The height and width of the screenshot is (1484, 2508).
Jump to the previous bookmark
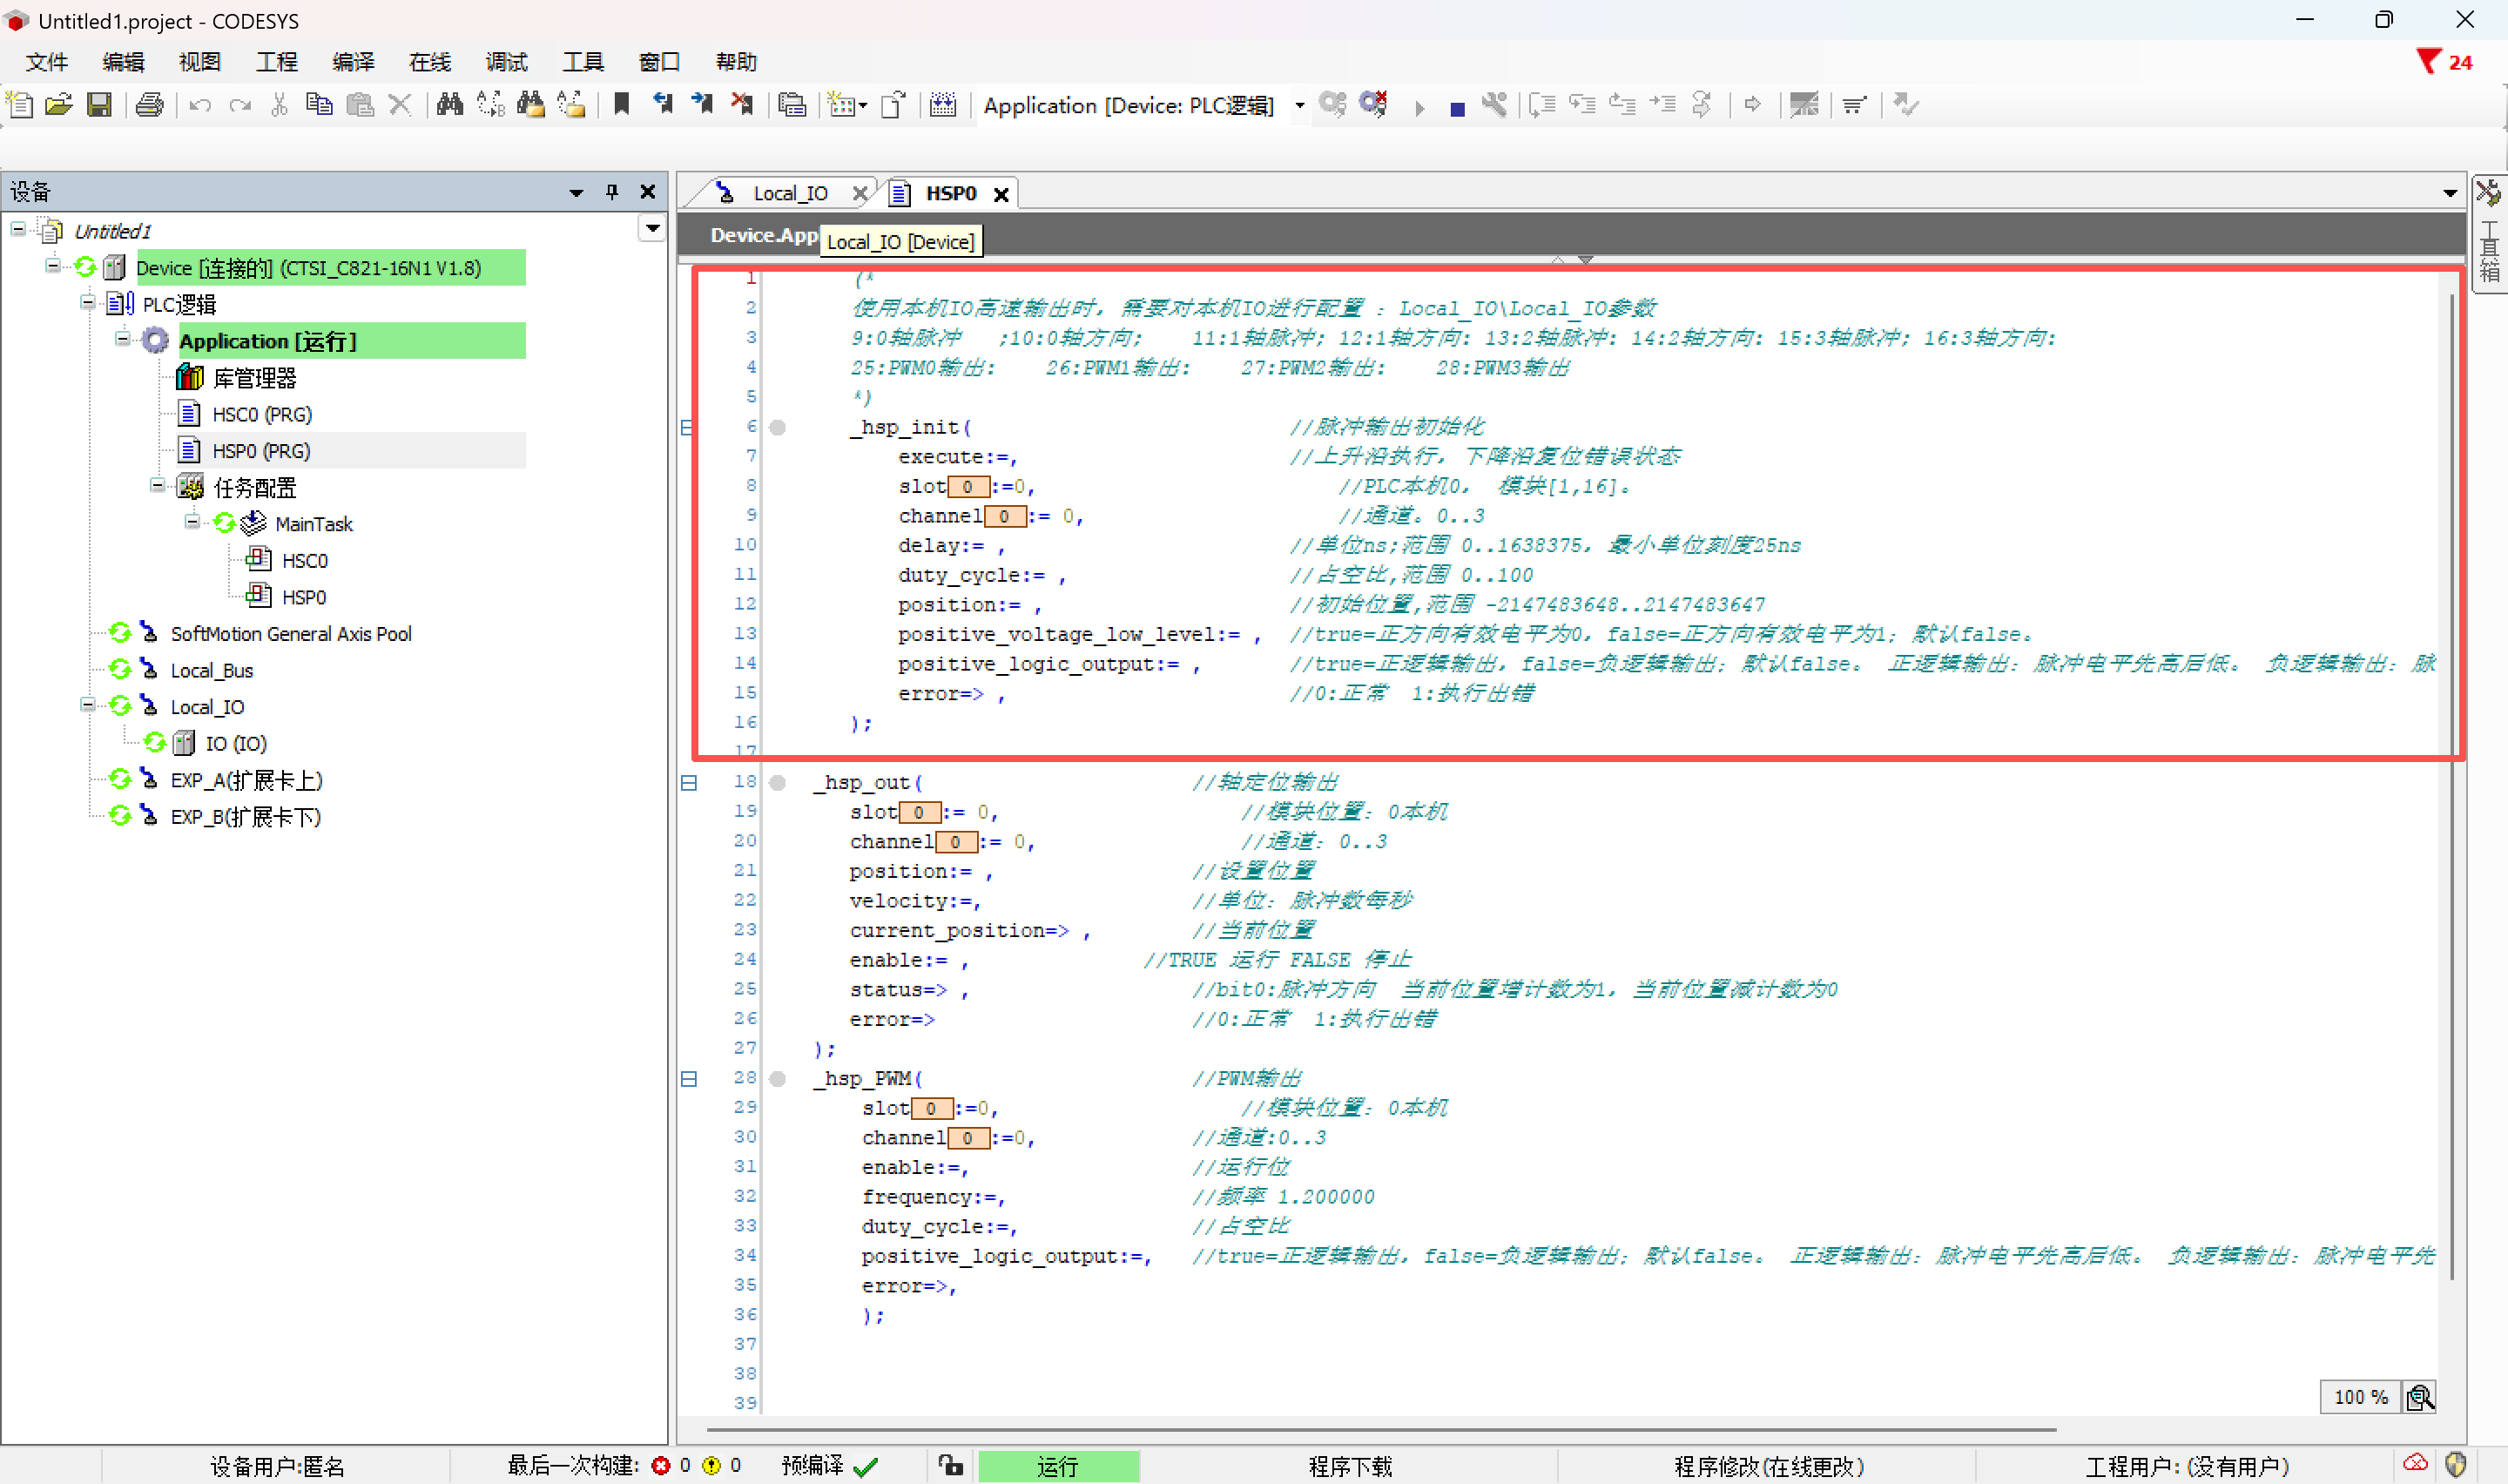[662, 104]
